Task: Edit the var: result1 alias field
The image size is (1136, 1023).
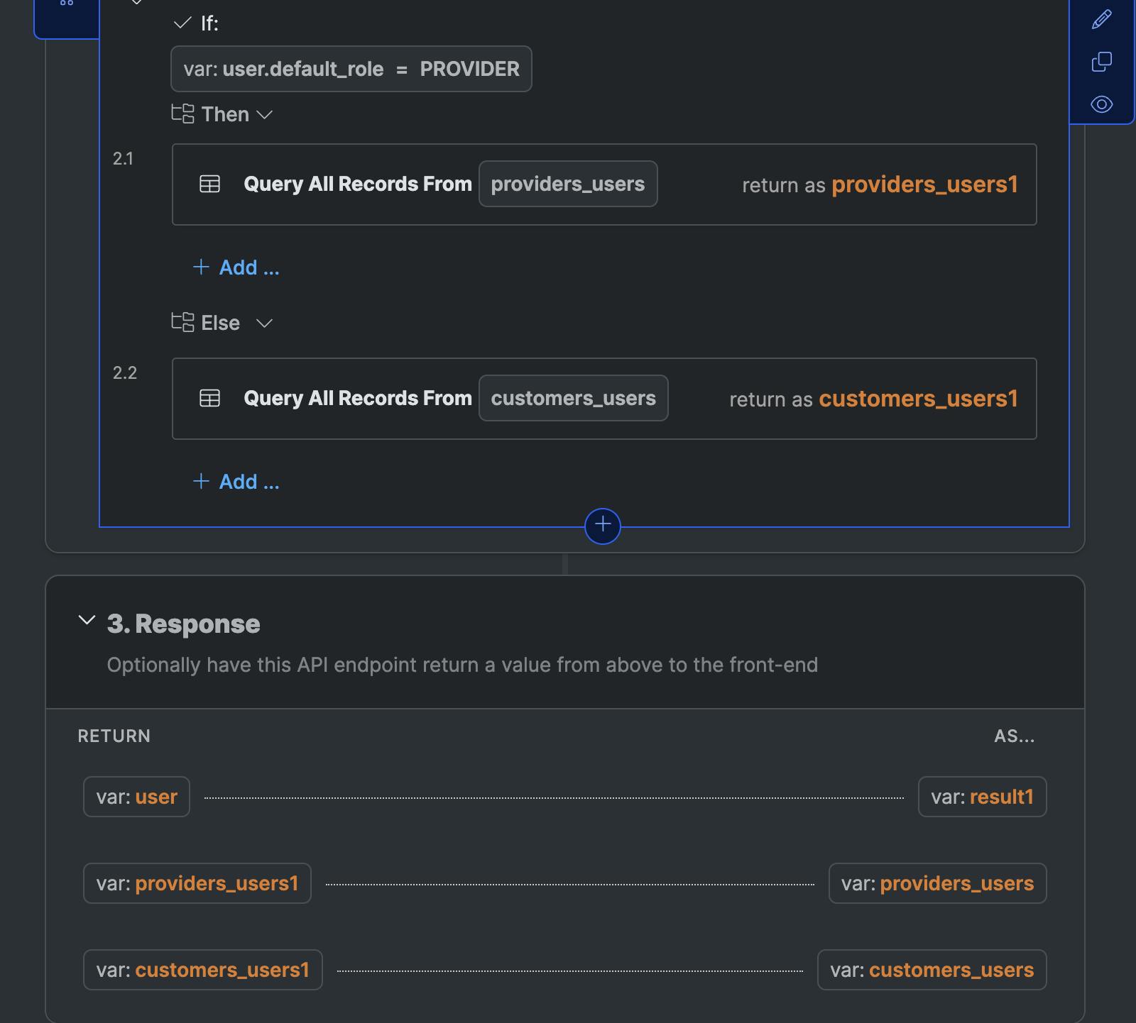Action: click(982, 797)
